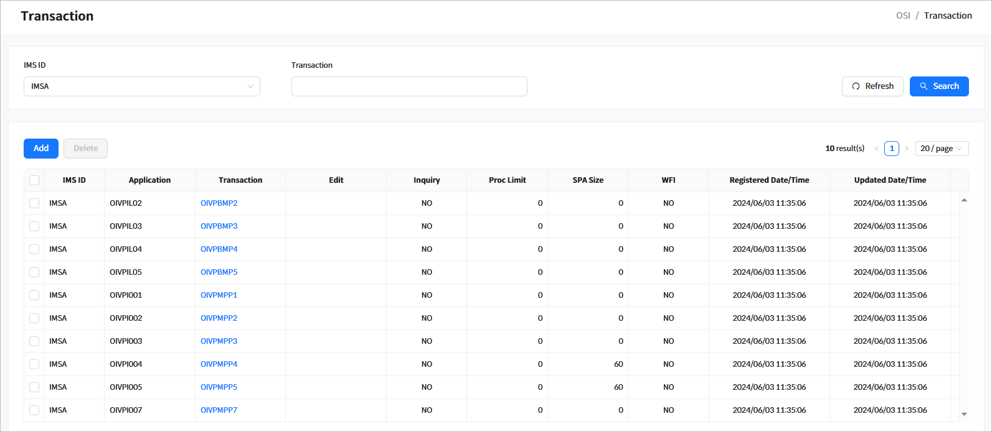Open the OIVPMPP5 transaction link
992x432 pixels.
click(219, 387)
